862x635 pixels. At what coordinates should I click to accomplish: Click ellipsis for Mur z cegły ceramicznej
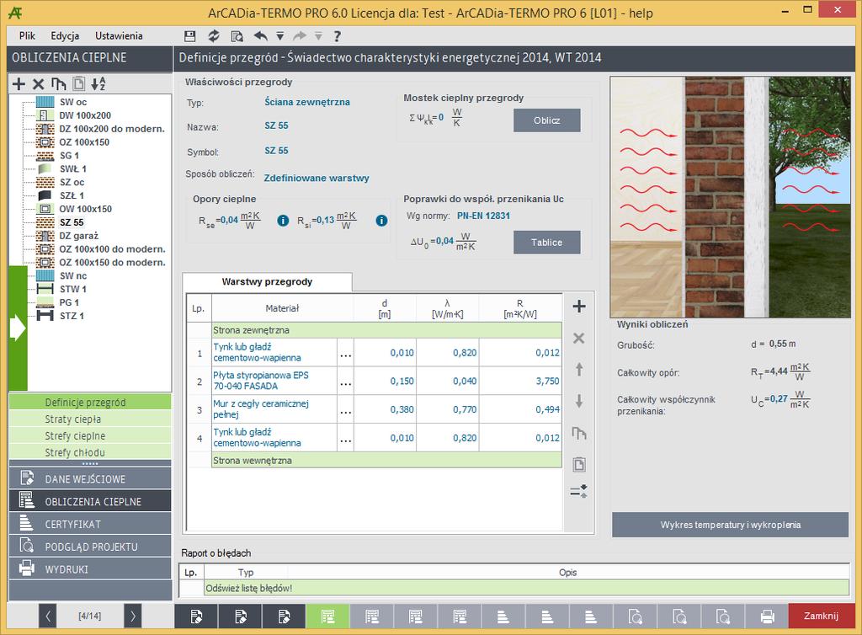click(x=345, y=409)
